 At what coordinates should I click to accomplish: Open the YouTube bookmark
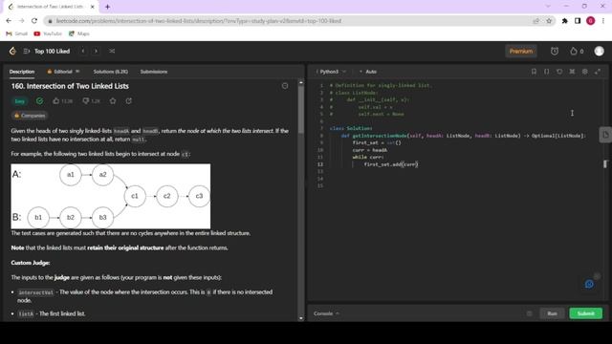click(x=48, y=34)
